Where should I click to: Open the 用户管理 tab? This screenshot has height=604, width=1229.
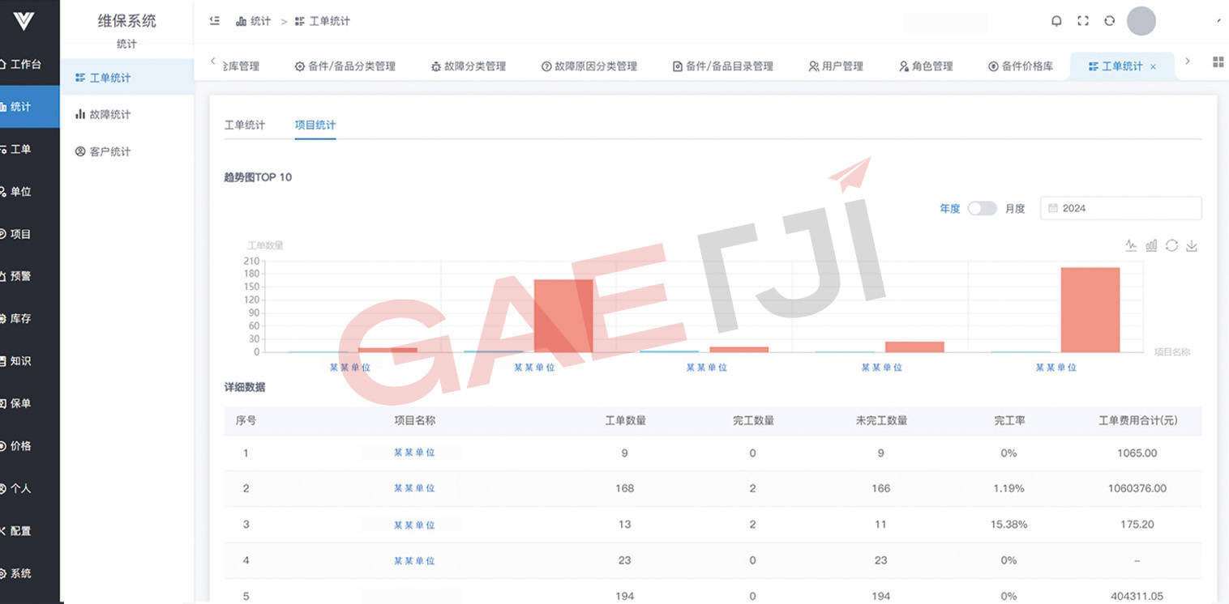836,67
